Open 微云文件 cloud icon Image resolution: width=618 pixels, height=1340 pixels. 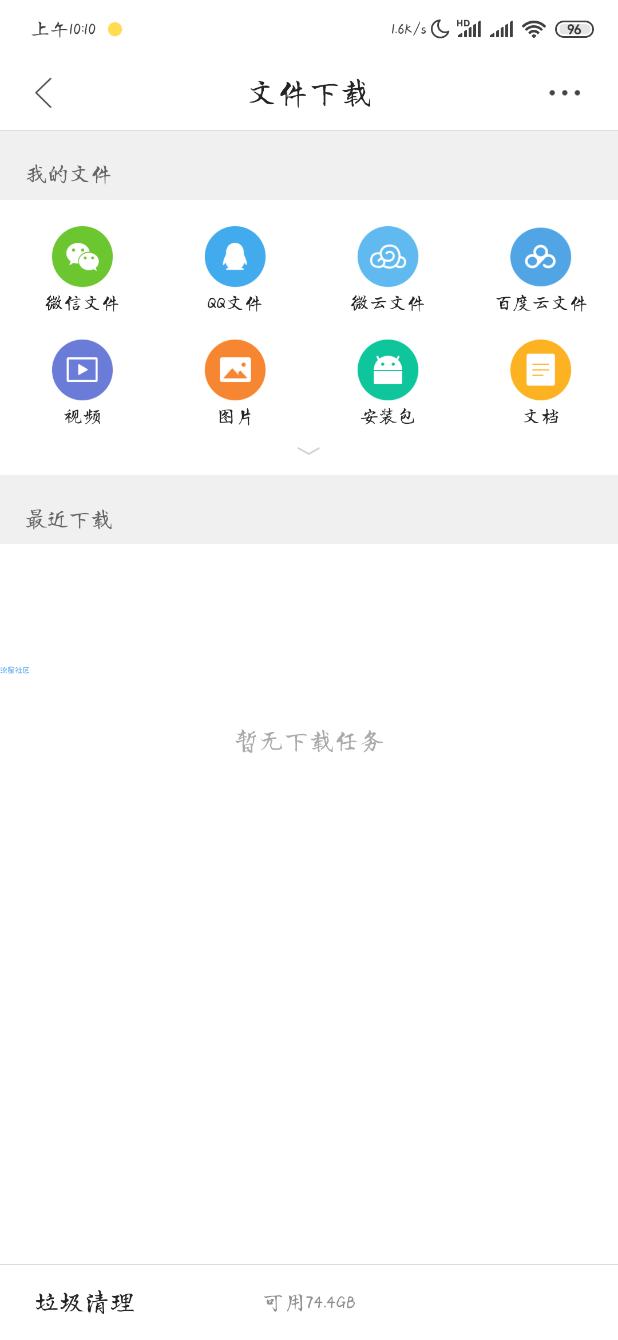click(x=388, y=257)
